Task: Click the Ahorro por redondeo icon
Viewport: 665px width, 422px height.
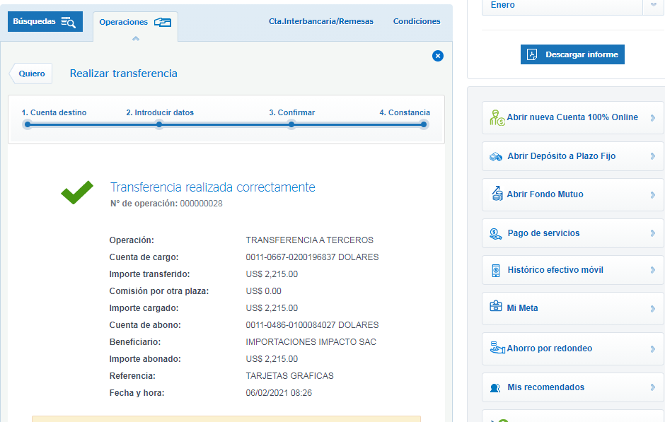Action: click(x=497, y=348)
